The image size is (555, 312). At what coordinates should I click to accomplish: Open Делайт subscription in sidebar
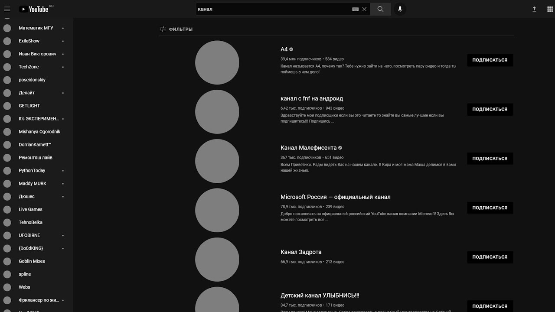pos(36,93)
